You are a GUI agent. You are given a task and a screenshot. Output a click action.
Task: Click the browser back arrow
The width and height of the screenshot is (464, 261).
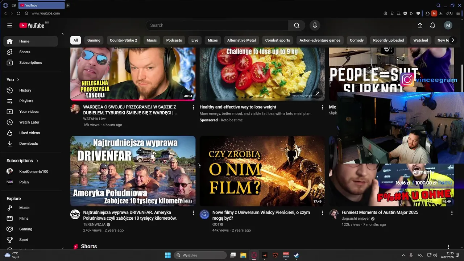tap(5, 13)
